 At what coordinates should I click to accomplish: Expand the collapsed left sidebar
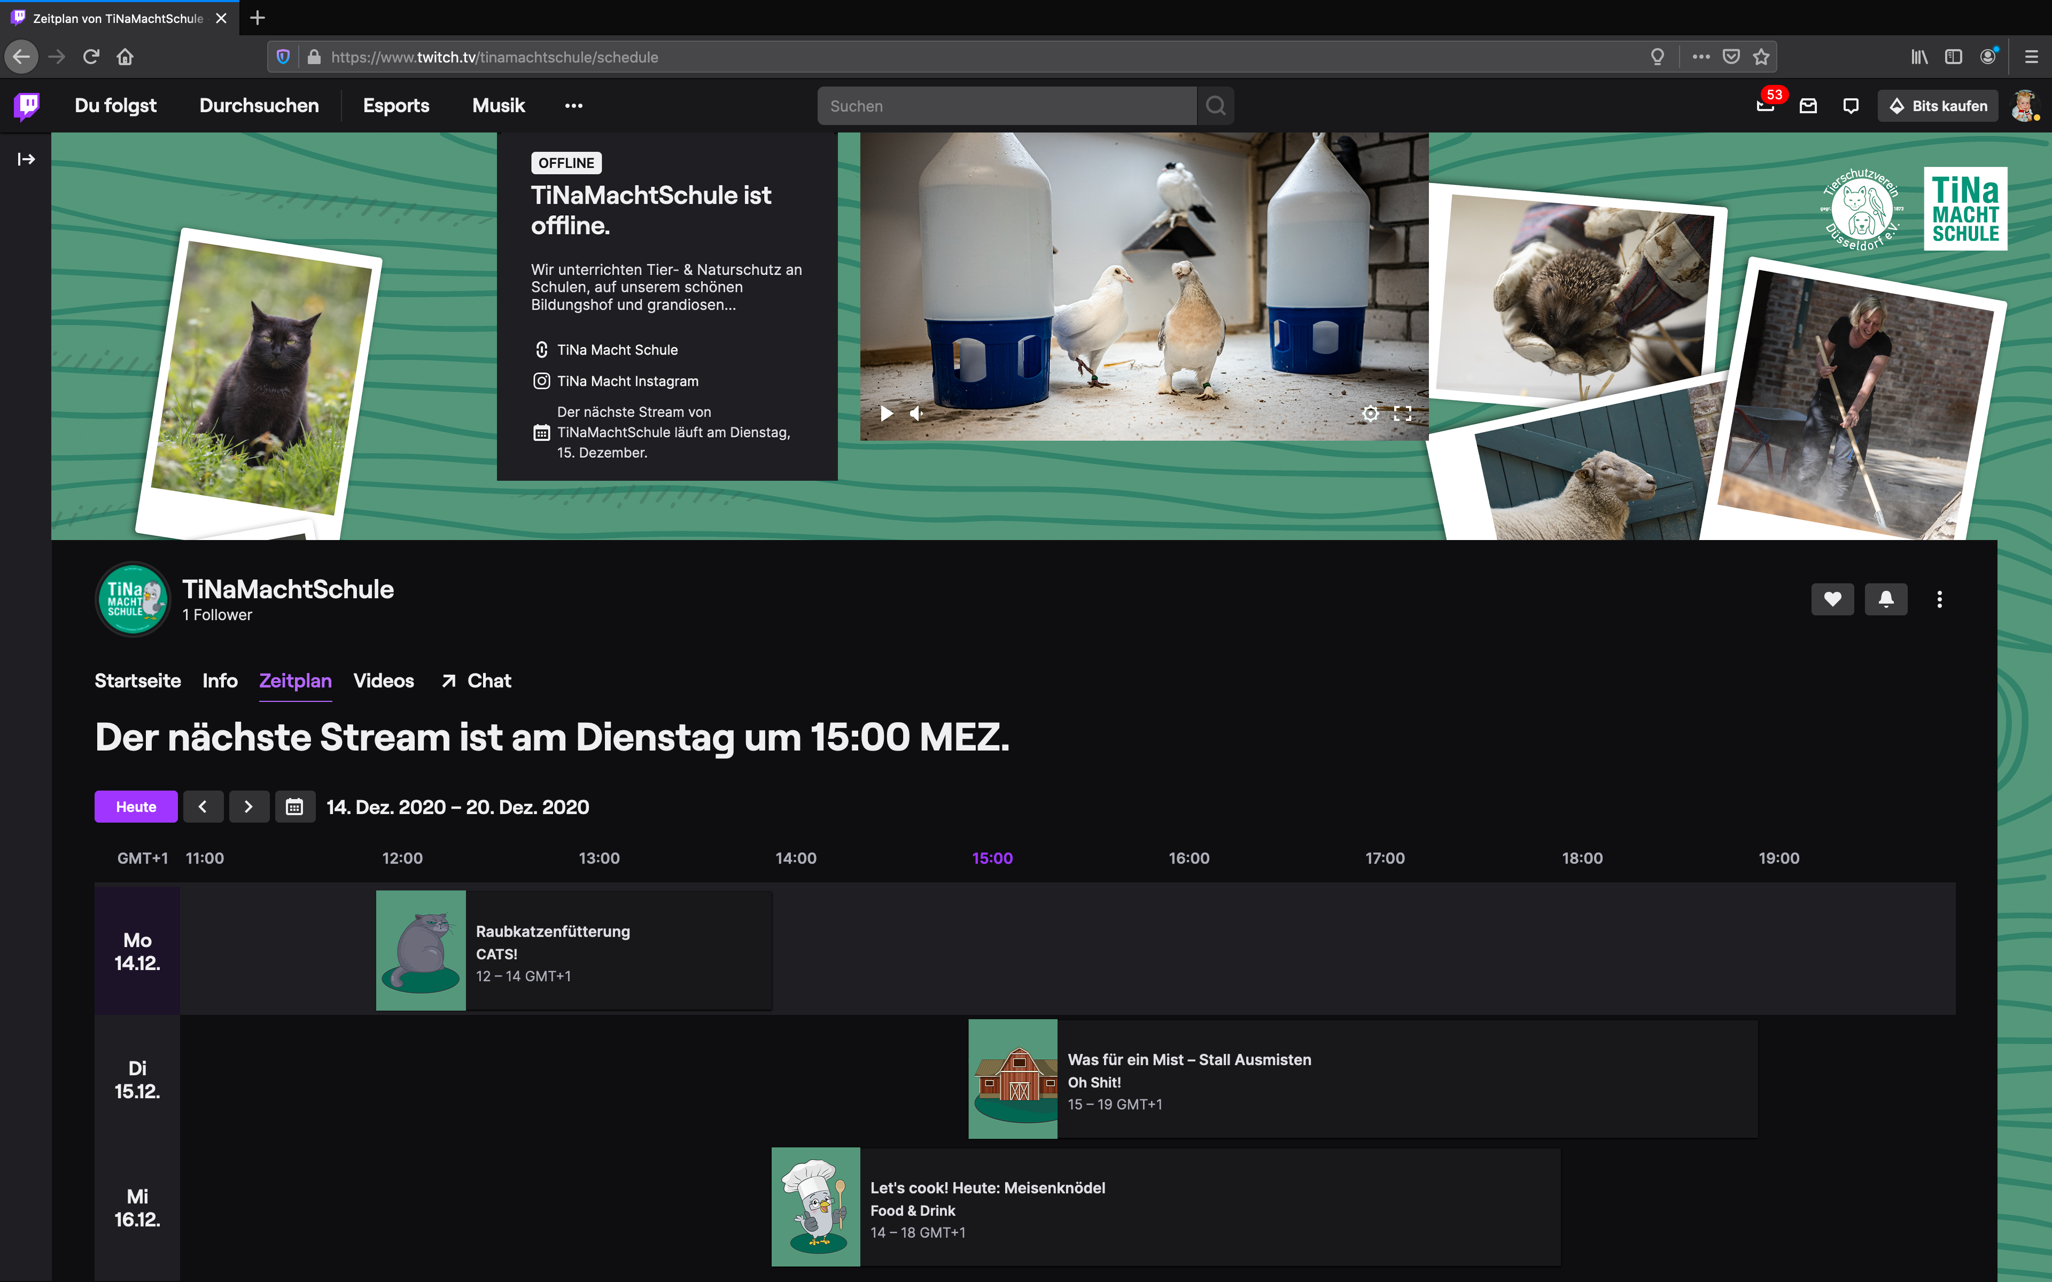(26, 159)
